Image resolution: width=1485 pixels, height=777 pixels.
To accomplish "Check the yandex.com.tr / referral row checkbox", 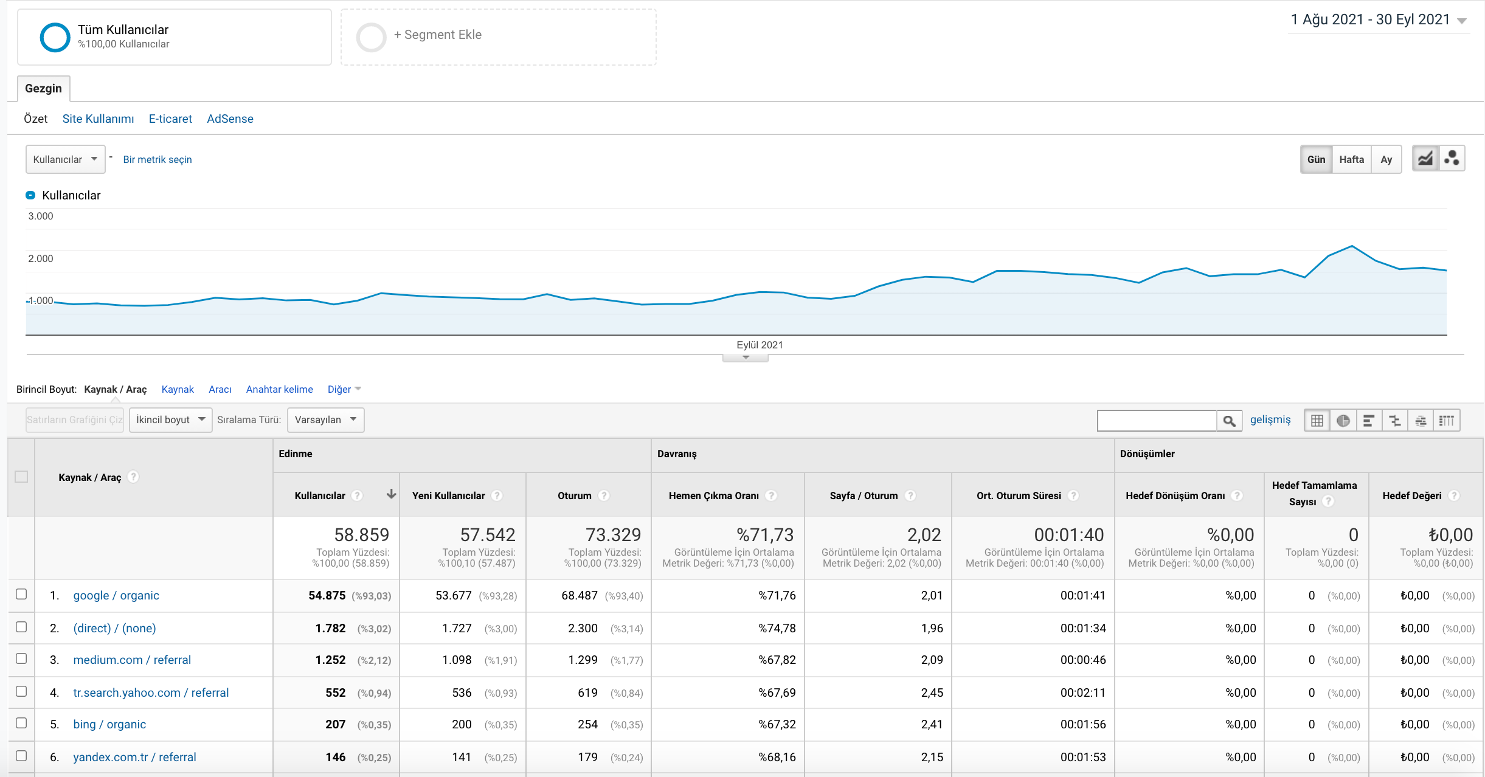I will click(x=21, y=756).
